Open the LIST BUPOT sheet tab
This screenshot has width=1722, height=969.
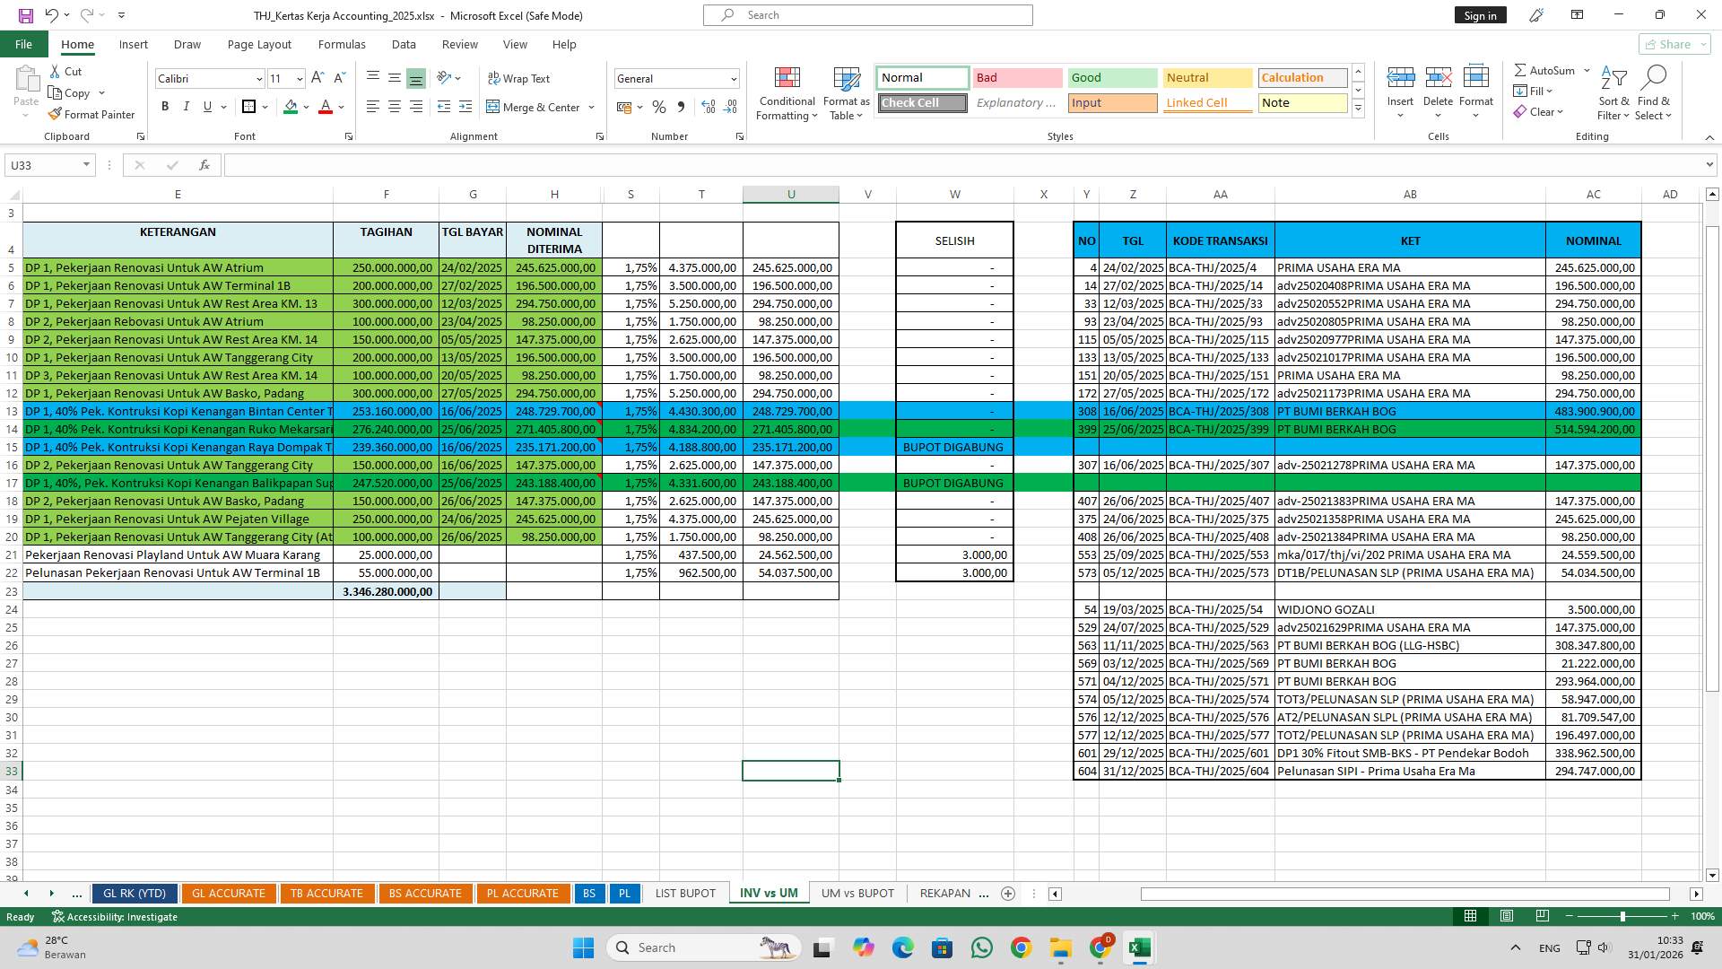(x=684, y=893)
